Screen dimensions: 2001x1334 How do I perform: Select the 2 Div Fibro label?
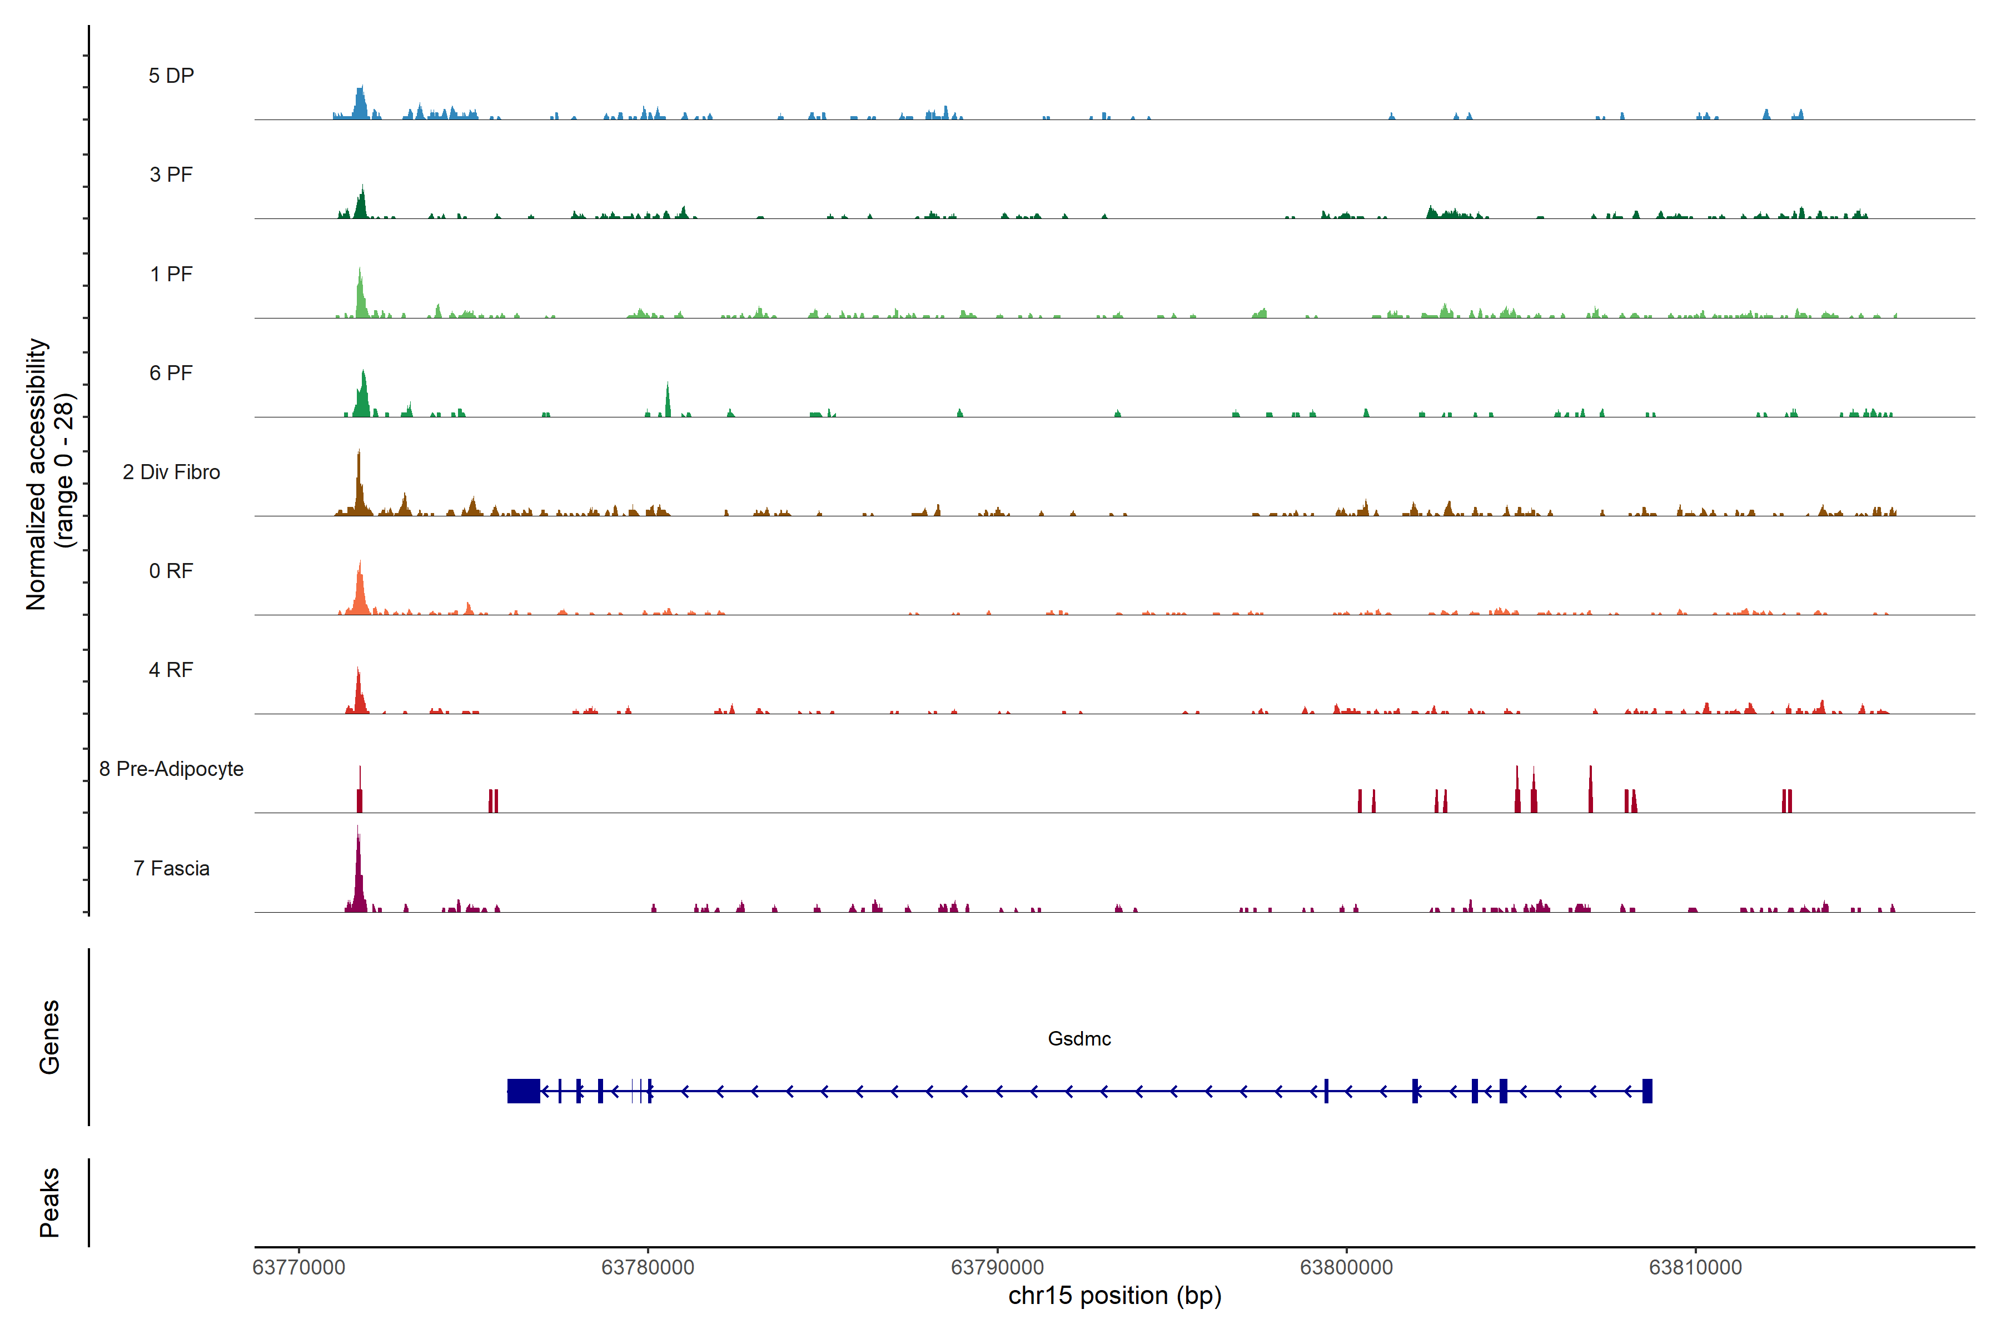[171, 472]
